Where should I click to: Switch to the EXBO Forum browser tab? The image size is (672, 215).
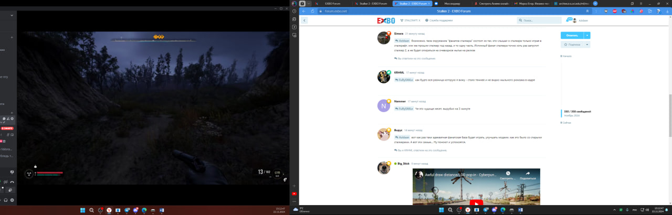pos(332,3)
